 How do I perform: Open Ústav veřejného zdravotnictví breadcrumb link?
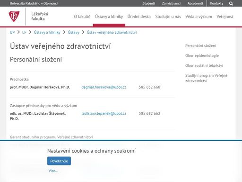pos(112,32)
